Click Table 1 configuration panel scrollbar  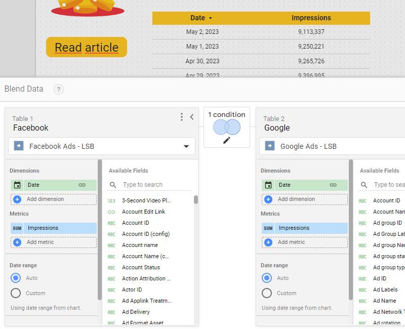[x=100, y=230]
